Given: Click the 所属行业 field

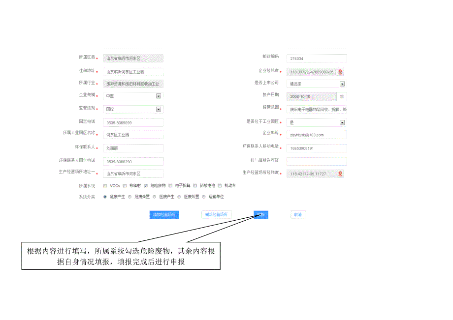Looking at the screenshot, I should 133,84.
